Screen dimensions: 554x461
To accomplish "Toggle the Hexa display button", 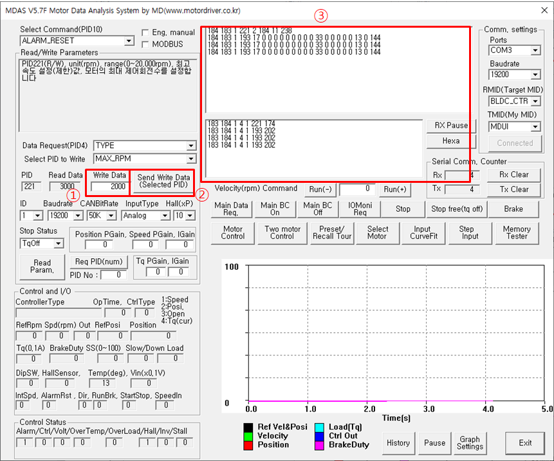I will point(451,141).
